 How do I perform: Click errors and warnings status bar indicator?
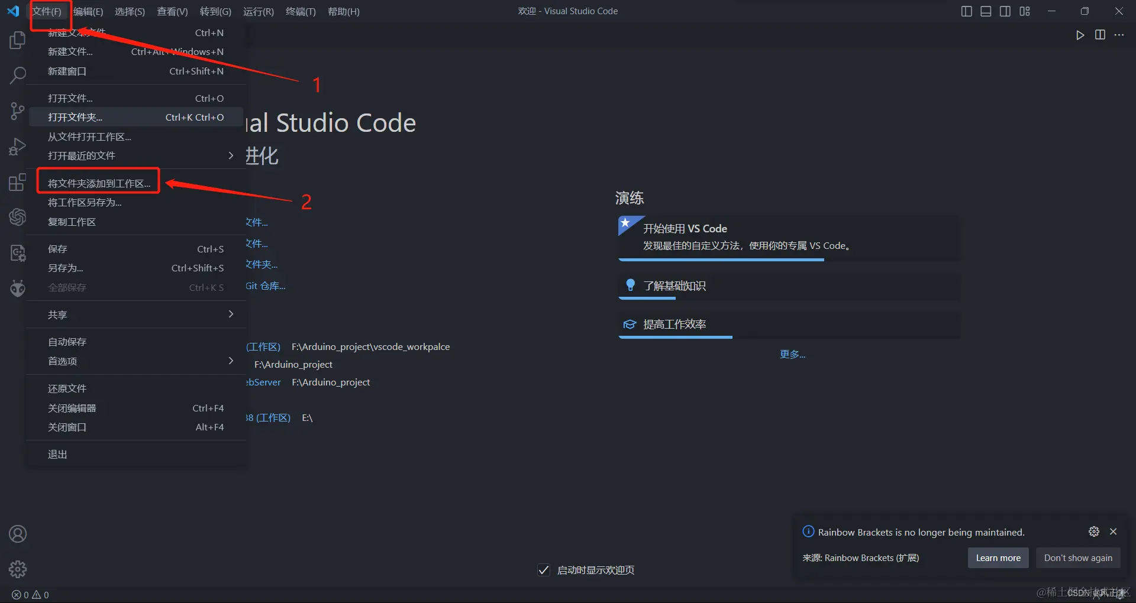tap(30, 595)
